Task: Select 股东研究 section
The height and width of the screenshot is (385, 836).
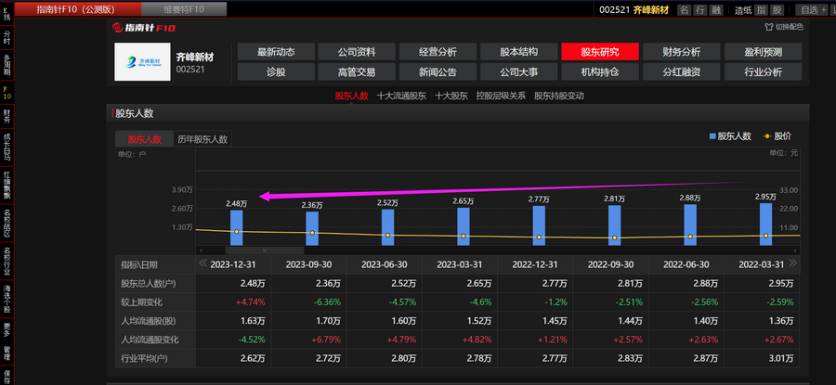Action: click(600, 52)
